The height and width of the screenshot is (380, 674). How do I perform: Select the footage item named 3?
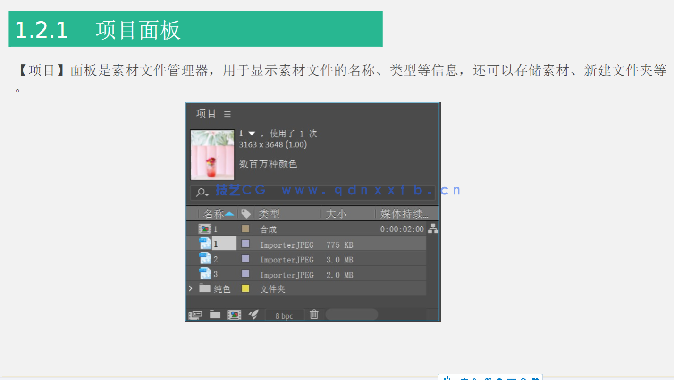[220, 274]
